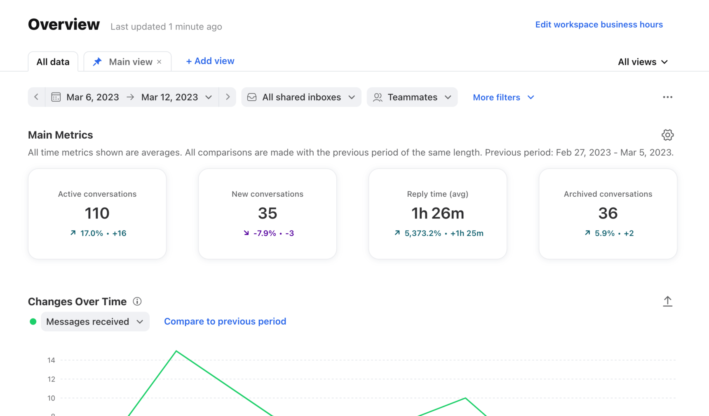
Task: Click + Add view
Action: point(210,61)
